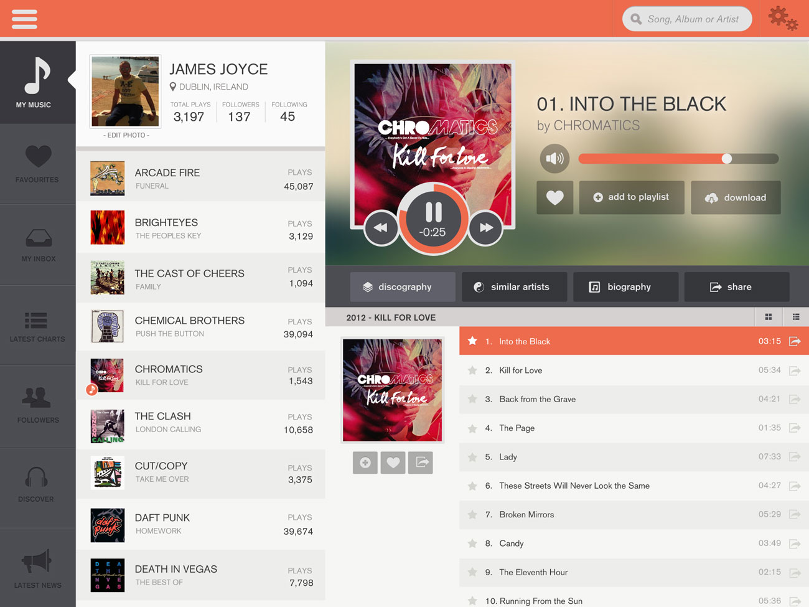Mute with the speaker icon

tap(554, 159)
